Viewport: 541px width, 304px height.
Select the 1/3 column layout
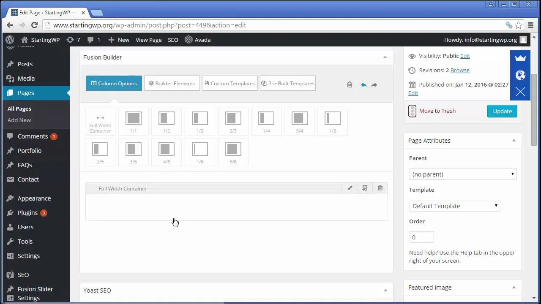[x=200, y=122]
